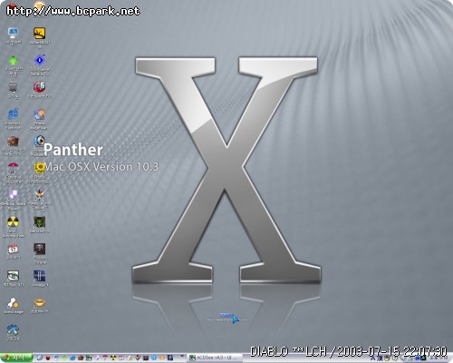
Task: Launch the Photoshop eye icon shortcut
Action: (39, 141)
